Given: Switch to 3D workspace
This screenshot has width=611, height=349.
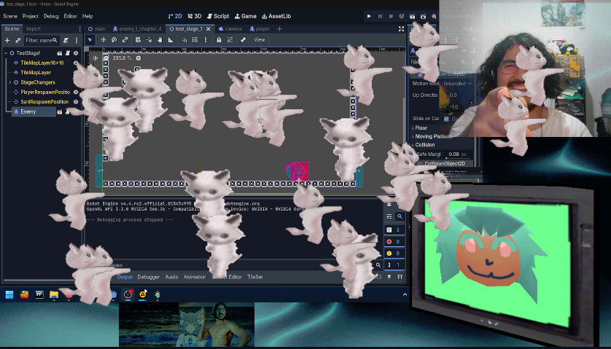Looking at the screenshot, I should [x=195, y=16].
